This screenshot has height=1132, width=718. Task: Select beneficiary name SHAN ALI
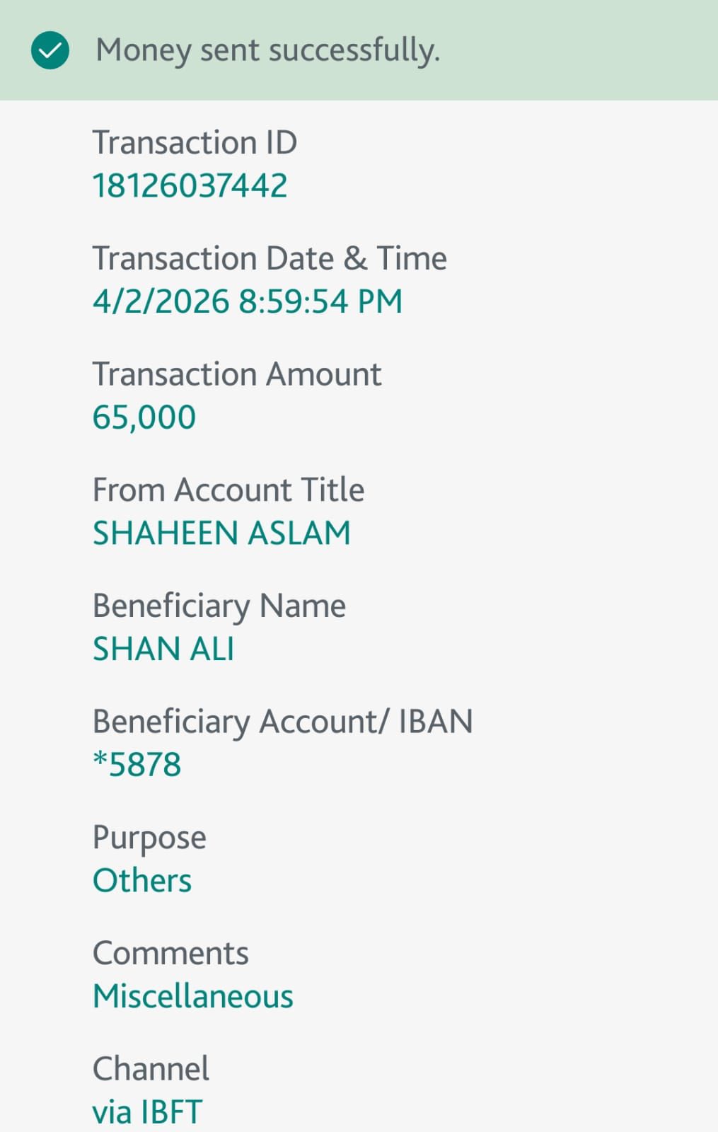point(163,649)
